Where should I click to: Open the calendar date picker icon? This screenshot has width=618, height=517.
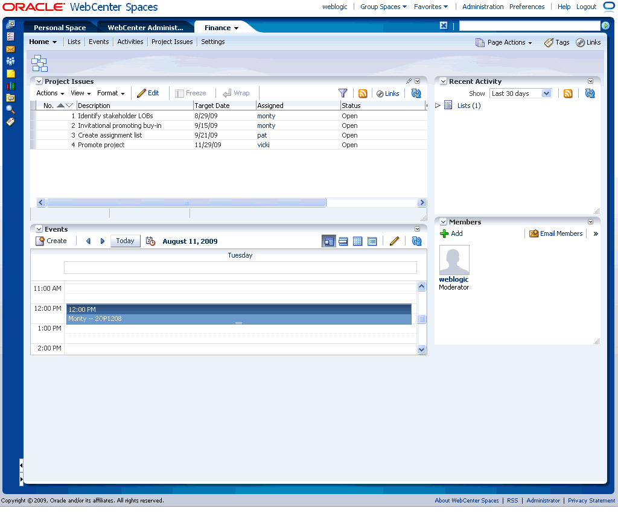(x=150, y=241)
